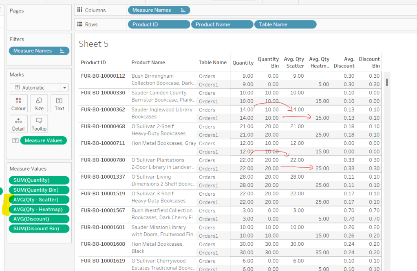Click the Sheet 5 title
Viewport: 417px width, 271px height.
pyautogui.click(x=94, y=44)
